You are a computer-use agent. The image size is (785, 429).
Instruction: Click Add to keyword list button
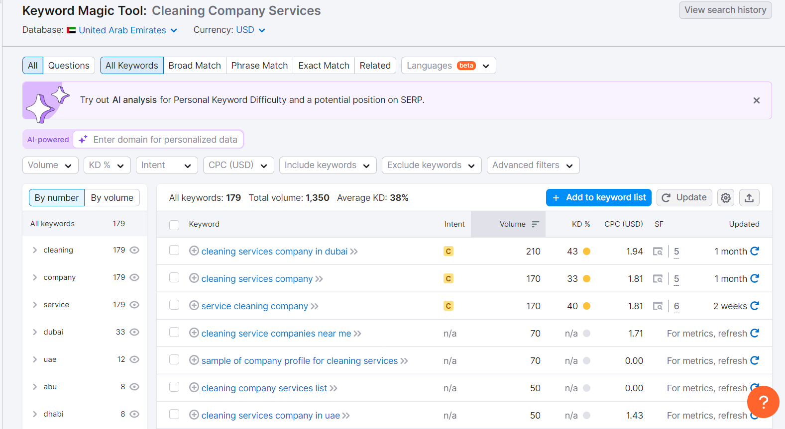(x=599, y=198)
